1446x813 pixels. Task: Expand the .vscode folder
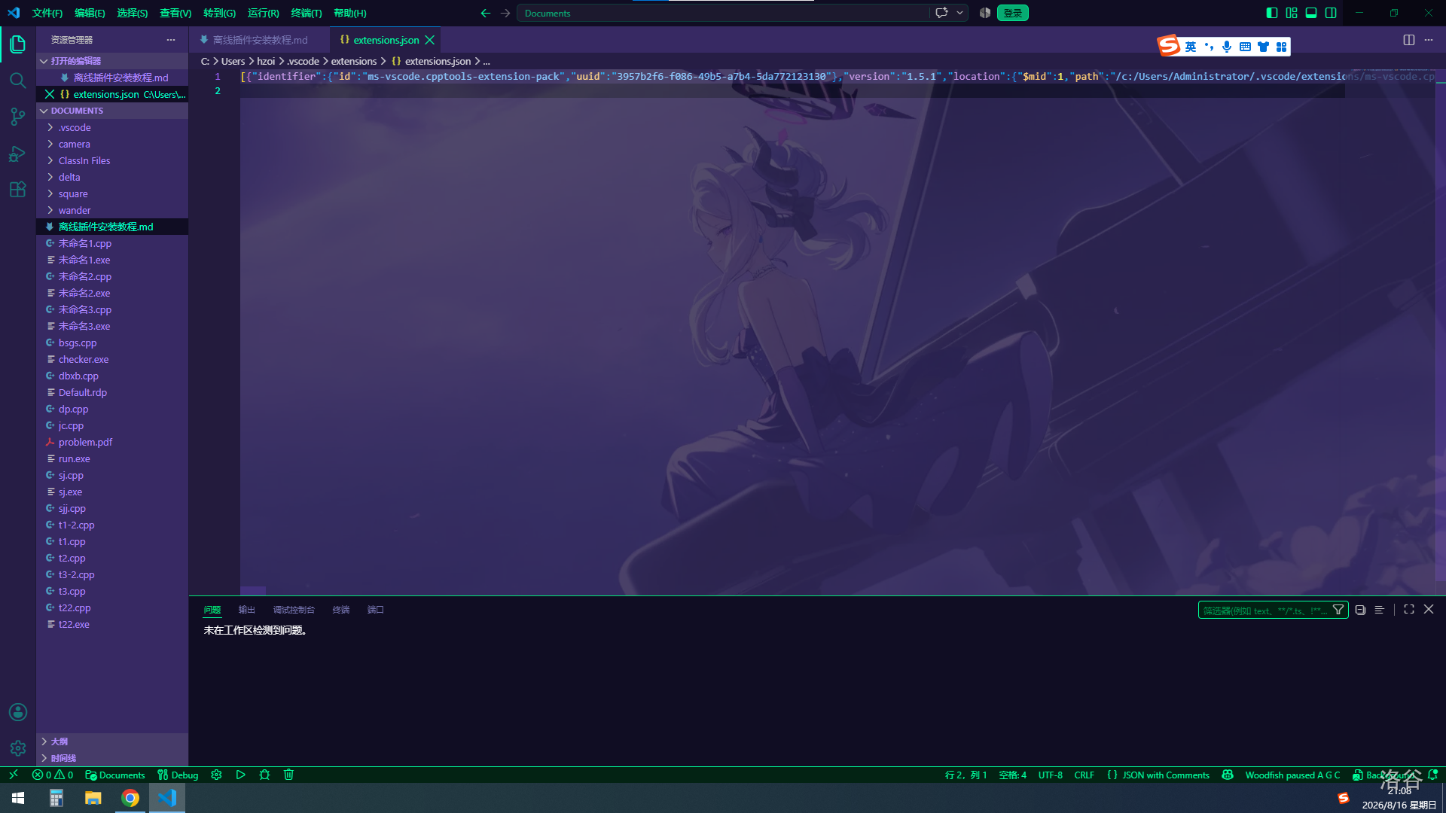[x=112, y=127]
